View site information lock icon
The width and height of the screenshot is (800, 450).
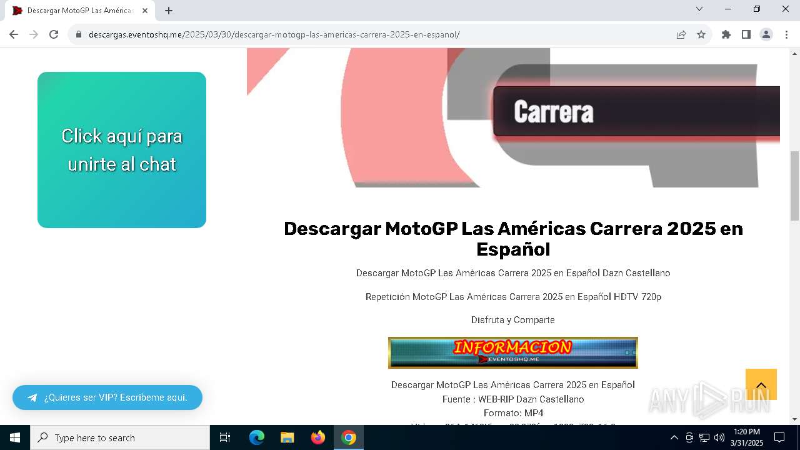click(79, 34)
